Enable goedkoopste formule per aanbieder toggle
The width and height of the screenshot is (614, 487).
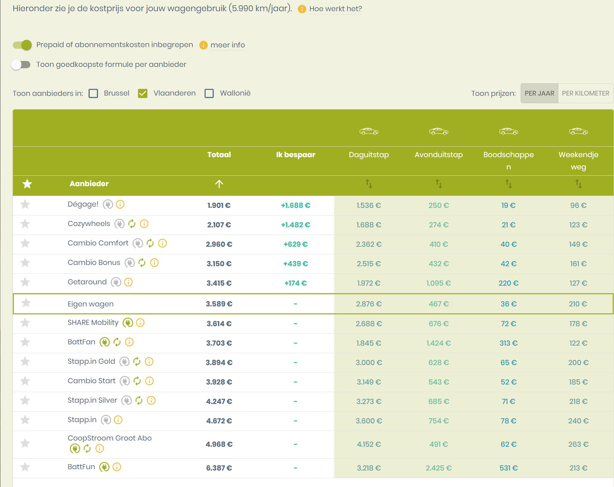coord(21,65)
